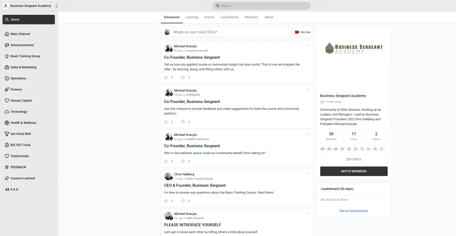Open the Leaderboard tab
Viewport: 456px width, 236px height.
click(x=230, y=17)
